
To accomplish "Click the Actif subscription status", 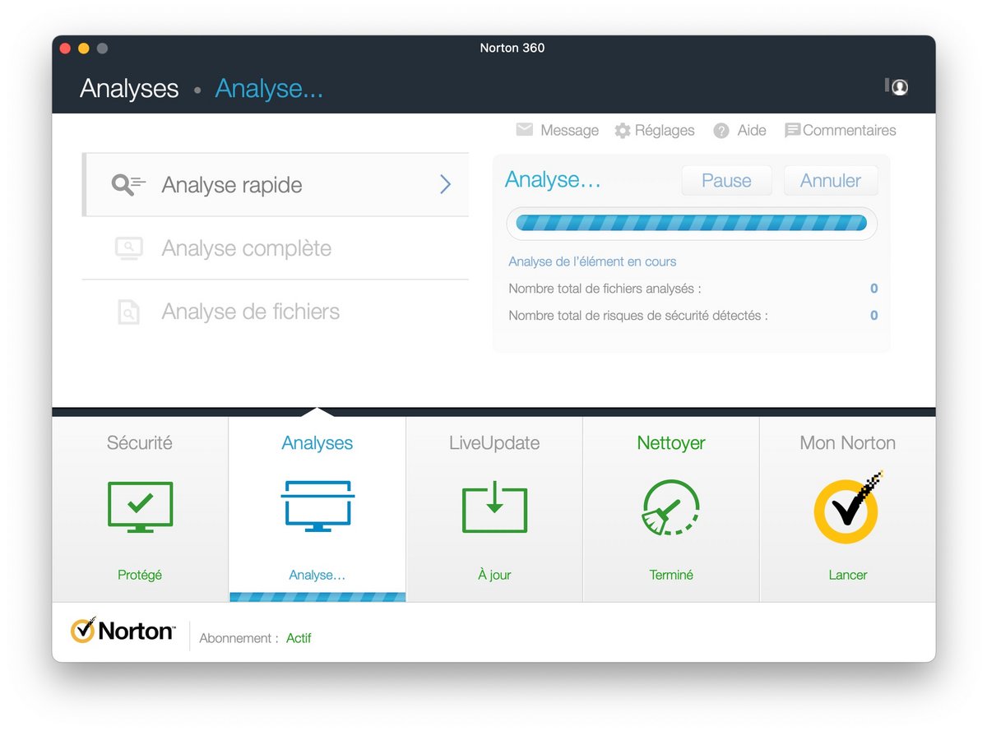I will 299,638.
